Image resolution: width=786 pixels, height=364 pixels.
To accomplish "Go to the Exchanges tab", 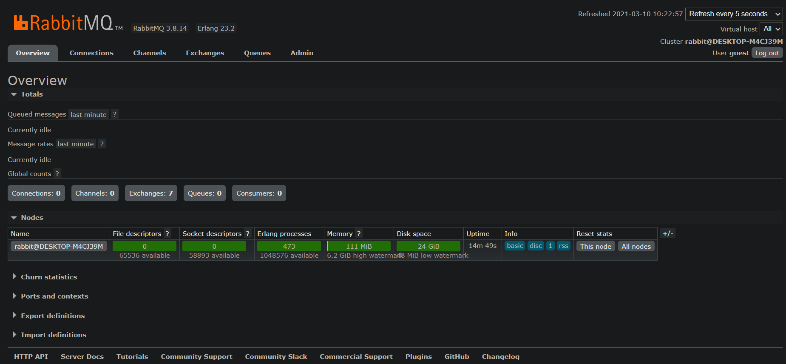I will point(205,53).
